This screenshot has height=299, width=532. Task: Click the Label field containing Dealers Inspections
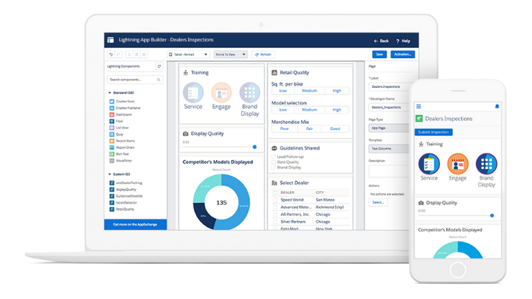coord(389,87)
